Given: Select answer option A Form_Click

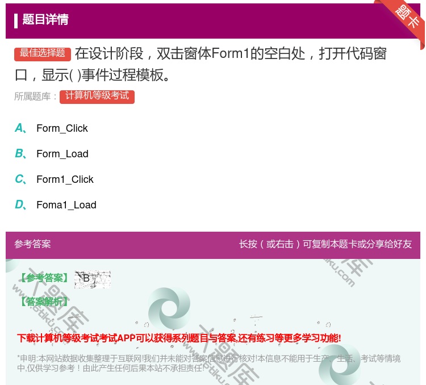Looking at the screenshot, I should [51, 128].
